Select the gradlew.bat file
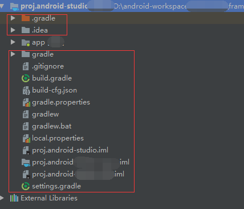The height and width of the screenshot is (209, 244). 52,126
